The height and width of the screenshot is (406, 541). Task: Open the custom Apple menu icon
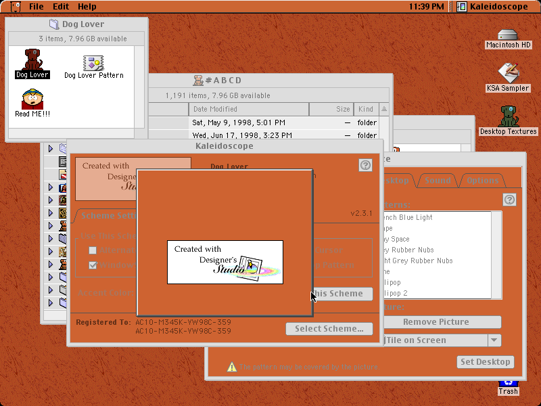coord(16,7)
